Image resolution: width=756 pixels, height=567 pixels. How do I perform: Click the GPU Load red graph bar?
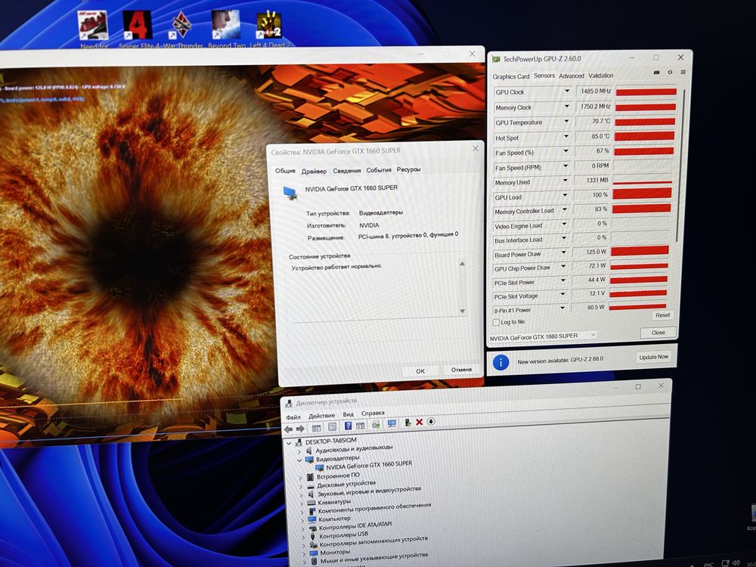coord(642,194)
